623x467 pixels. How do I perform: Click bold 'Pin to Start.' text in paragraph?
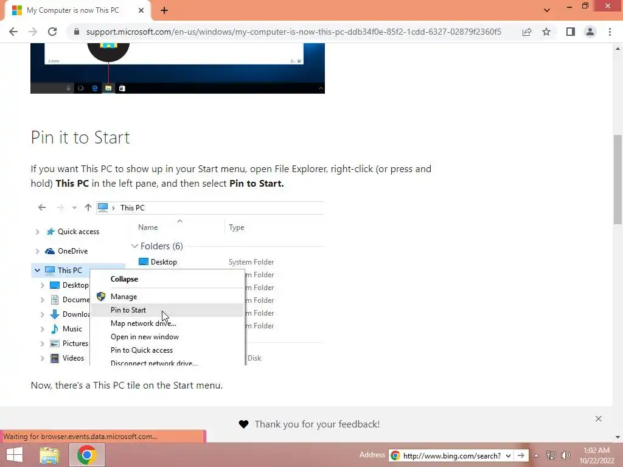click(x=257, y=184)
